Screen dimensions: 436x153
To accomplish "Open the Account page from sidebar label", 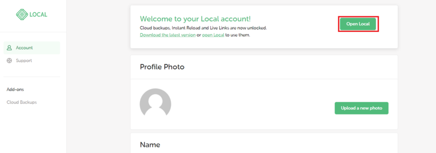I will (24, 48).
